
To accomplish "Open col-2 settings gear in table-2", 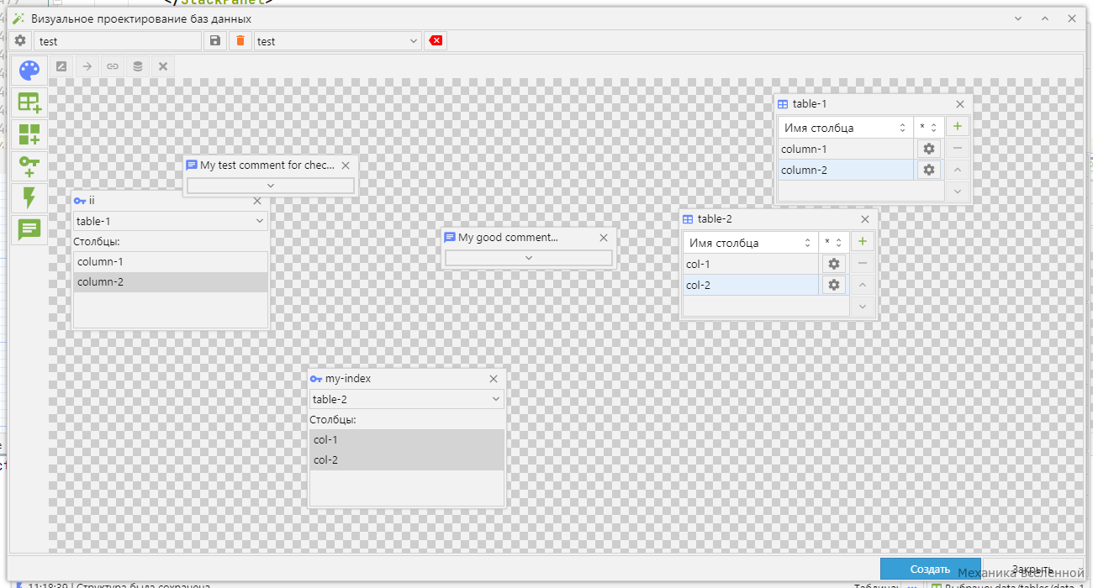I will click(x=834, y=285).
